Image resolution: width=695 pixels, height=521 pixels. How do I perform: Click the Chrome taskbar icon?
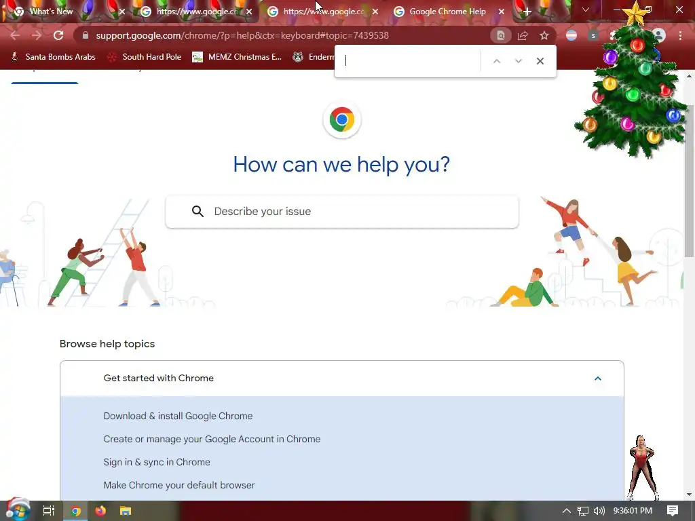pos(75,511)
